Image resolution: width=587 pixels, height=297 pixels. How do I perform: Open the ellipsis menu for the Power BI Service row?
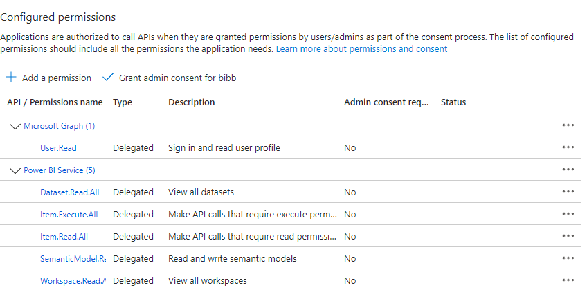pyautogui.click(x=568, y=170)
